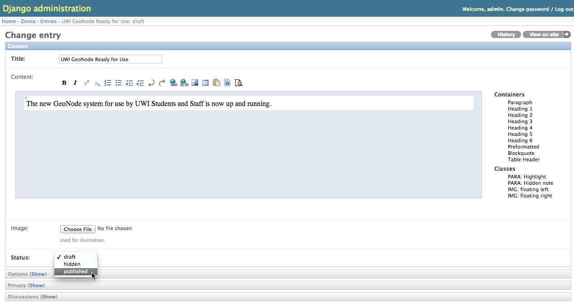Select published in the Status dropdown

(x=76, y=272)
